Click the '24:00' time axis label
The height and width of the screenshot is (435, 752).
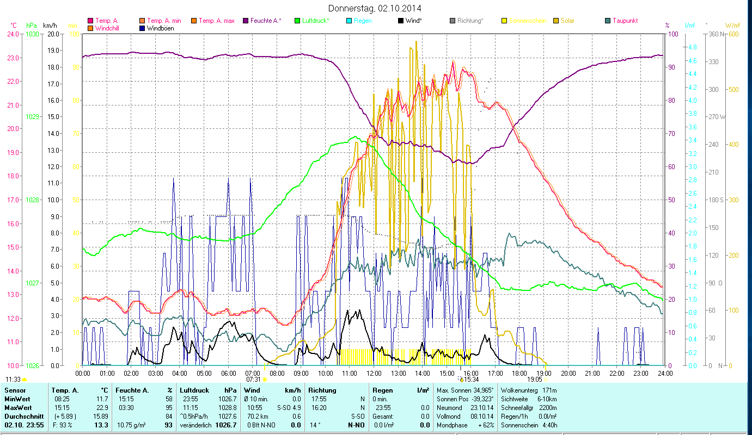click(665, 373)
